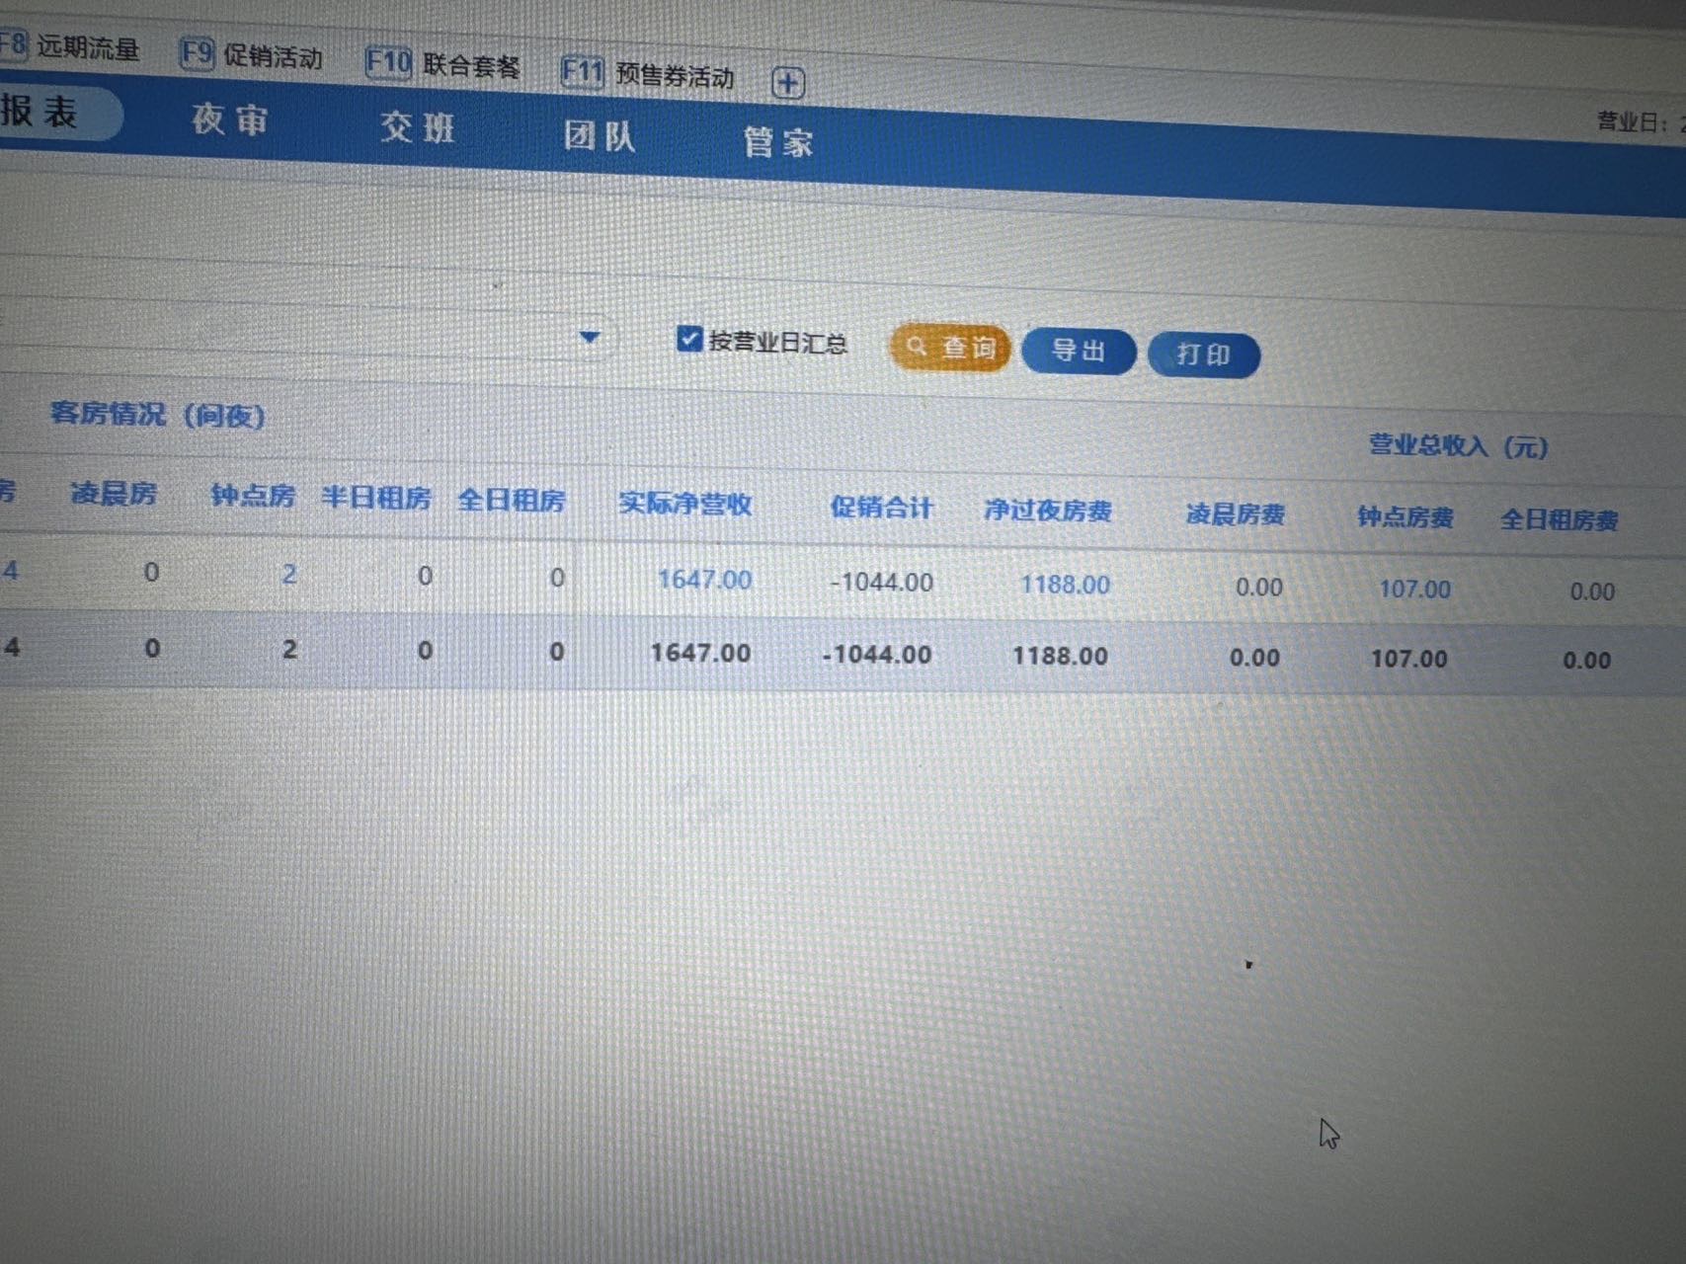This screenshot has width=1686, height=1264.
Task: Open the 管家 tab
Action: coord(778,143)
